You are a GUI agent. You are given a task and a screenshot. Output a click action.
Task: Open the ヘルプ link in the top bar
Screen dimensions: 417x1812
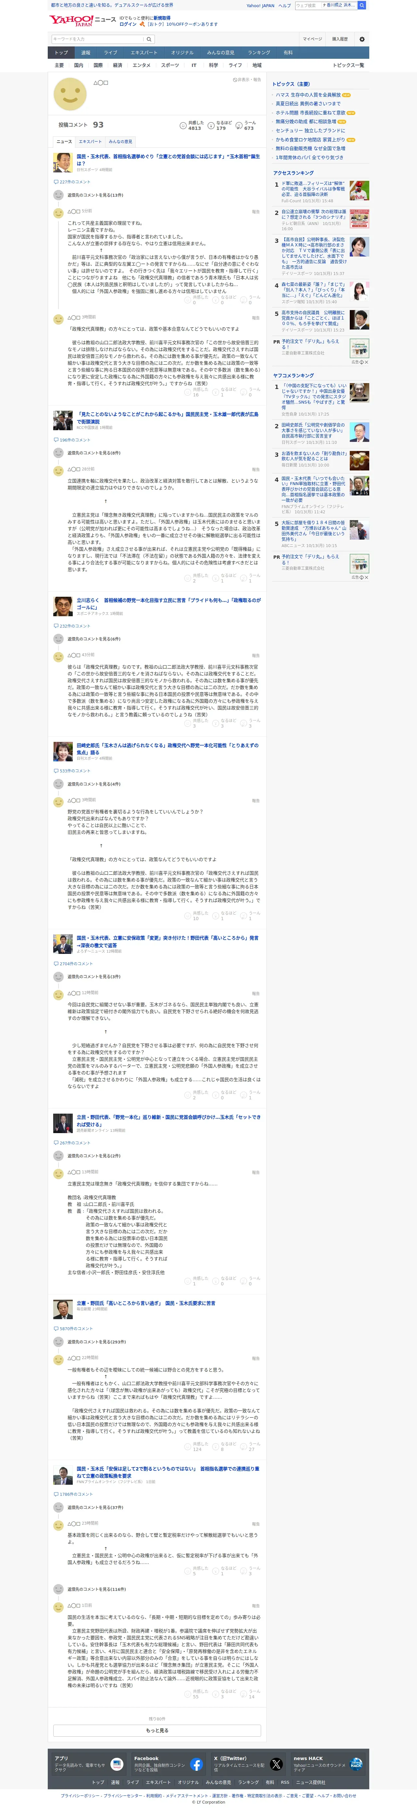tap(284, 6)
